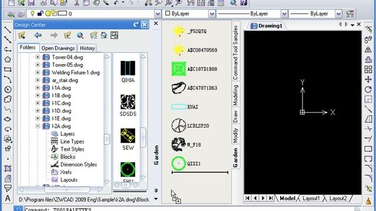
Task: Select the Ellipse draw tool
Action: [x=8, y=119]
